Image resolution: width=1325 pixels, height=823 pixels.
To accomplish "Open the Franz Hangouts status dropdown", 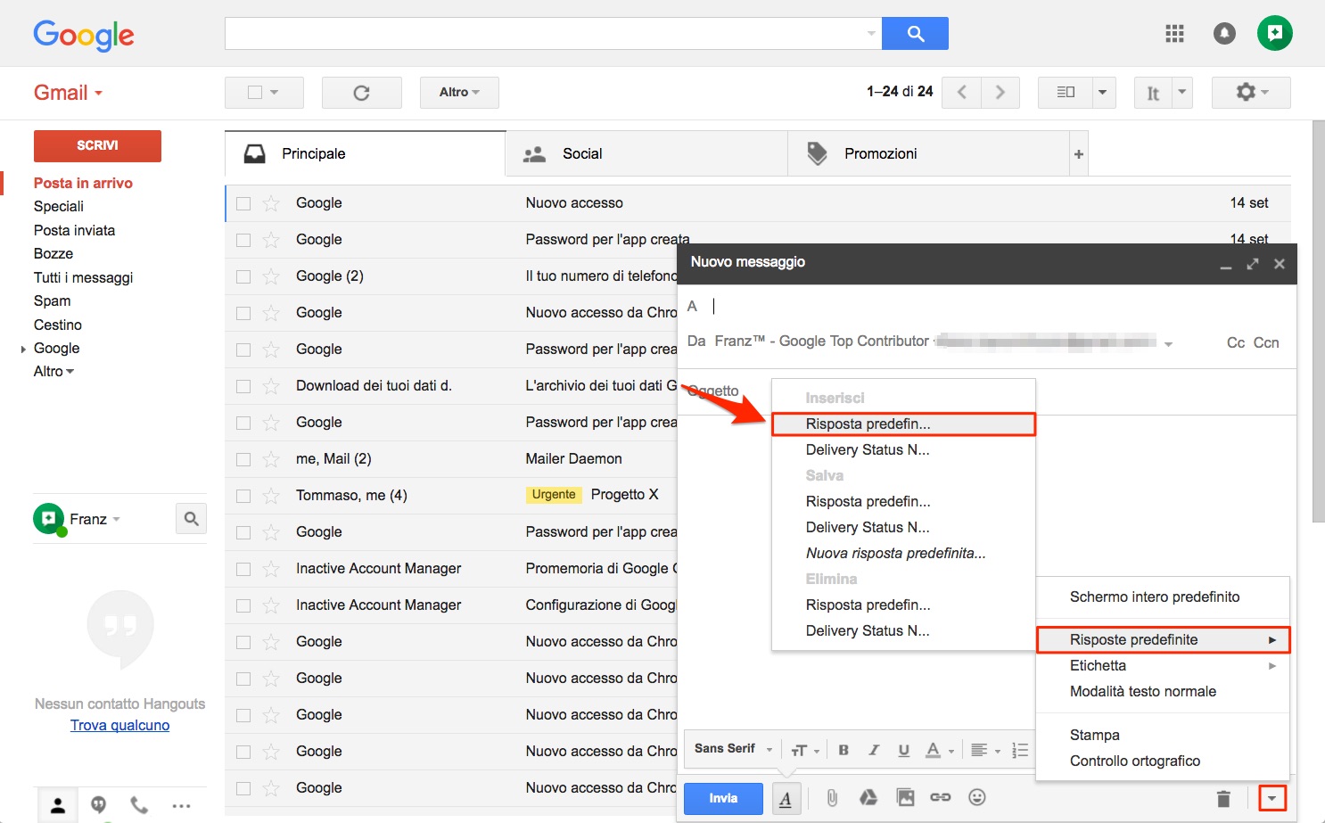I will [116, 520].
